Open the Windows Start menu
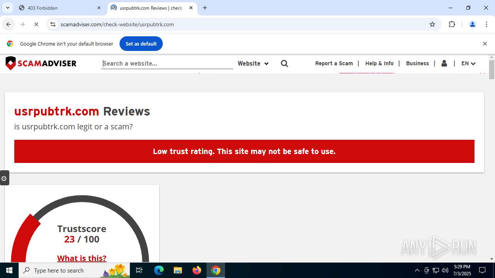 9,270
